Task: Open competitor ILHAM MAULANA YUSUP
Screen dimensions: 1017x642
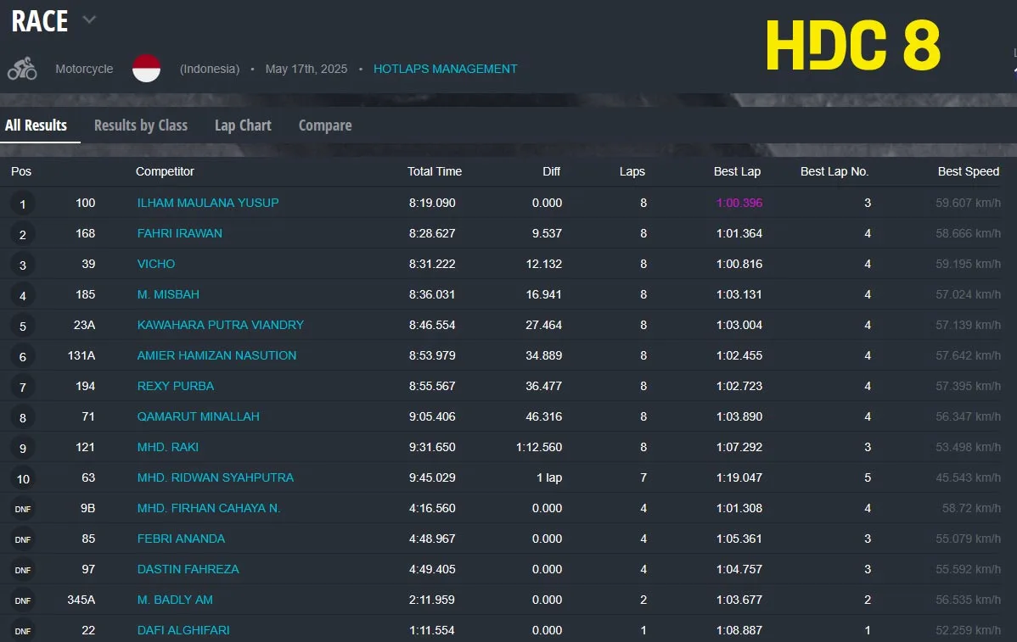Action: tap(208, 203)
